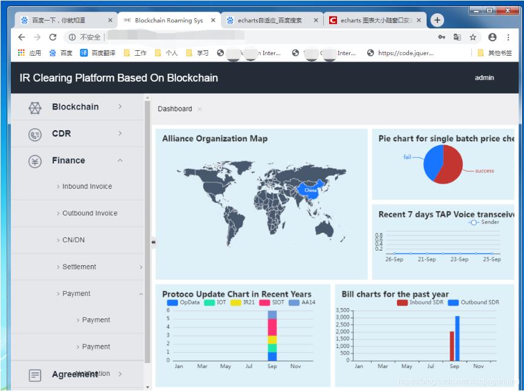The image size is (524, 391).
Task: Click the CDR phone sidebar icon
Action: tap(35, 134)
